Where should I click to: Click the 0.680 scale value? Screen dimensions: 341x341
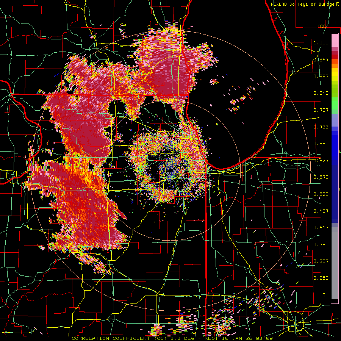(x=321, y=144)
